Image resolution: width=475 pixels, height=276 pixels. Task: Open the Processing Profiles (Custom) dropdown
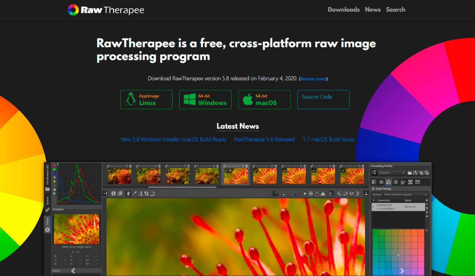coord(392,173)
